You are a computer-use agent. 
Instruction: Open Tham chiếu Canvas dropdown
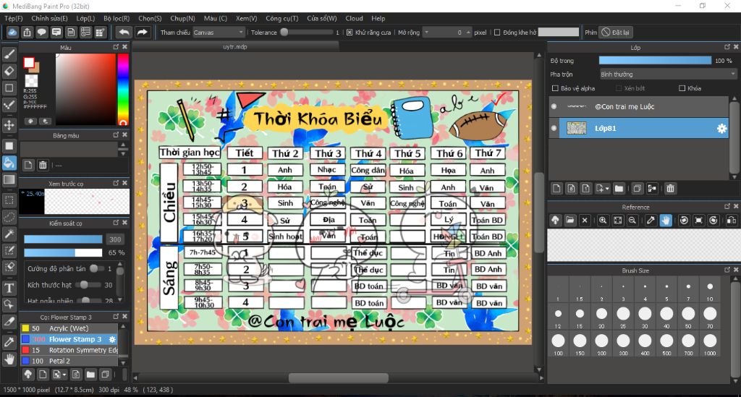(x=219, y=33)
